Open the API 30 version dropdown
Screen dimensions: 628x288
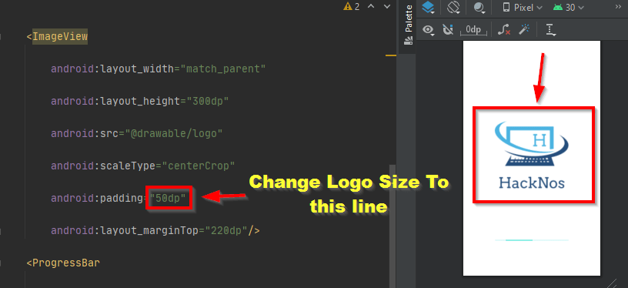coord(568,8)
